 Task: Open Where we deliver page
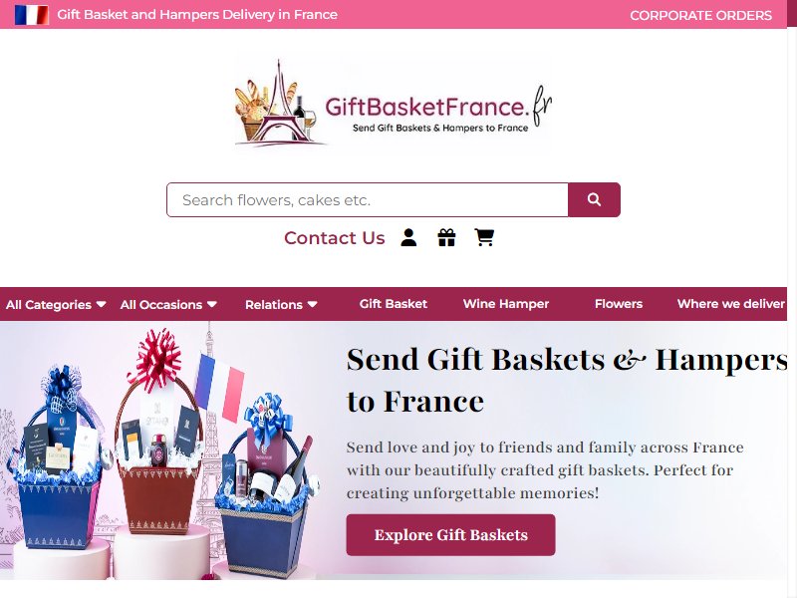coord(731,304)
